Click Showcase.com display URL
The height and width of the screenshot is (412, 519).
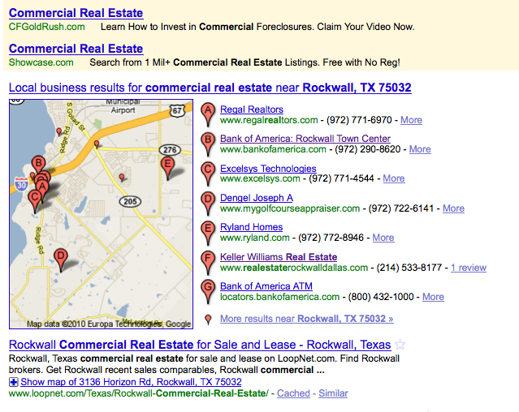pos(41,62)
